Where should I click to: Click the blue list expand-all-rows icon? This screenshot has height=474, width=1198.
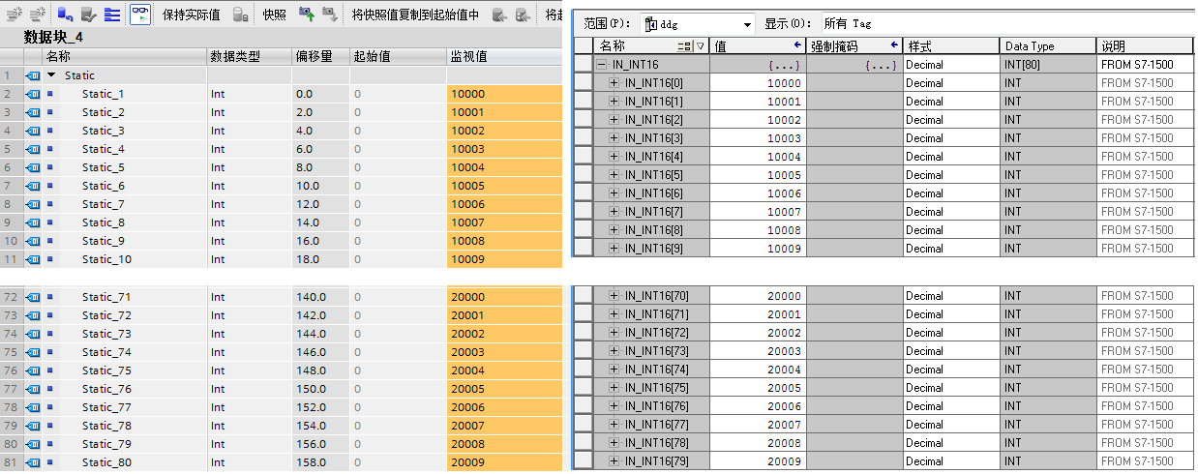click(x=112, y=15)
